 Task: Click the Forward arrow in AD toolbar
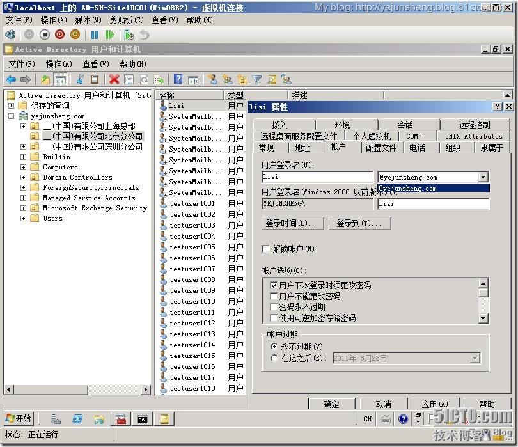pyautogui.click(x=26, y=79)
